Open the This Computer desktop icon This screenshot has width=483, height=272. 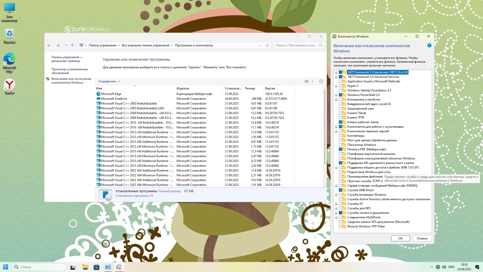(9, 12)
